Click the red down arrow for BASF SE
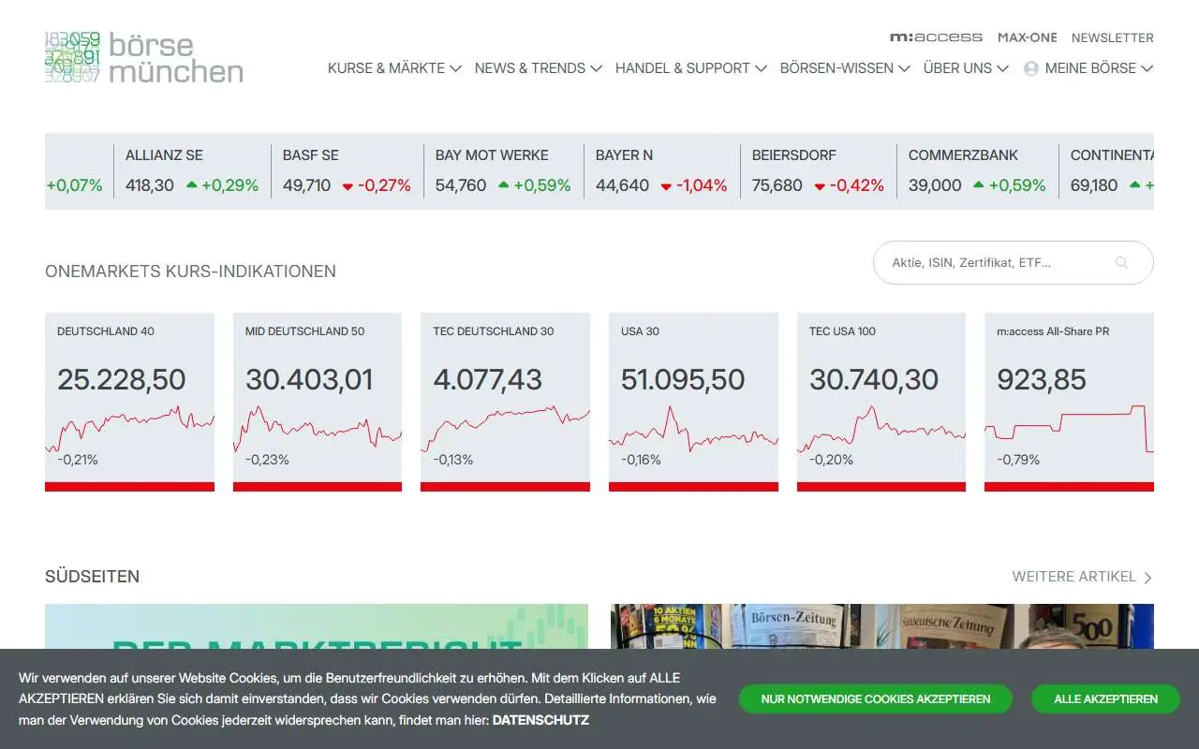Viewport: 1199px width, 749px height. click(x=348, y=186)
